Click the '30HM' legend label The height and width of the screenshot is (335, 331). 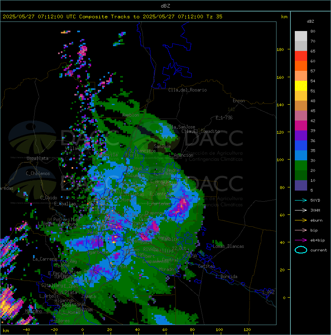[x=315, y=210]
